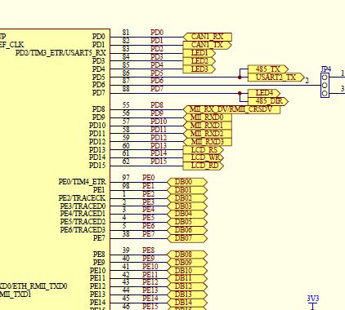Click the LCD_RS port symbol
The height and width of the screenshot is (310, 345).
(x=204, y=150)
